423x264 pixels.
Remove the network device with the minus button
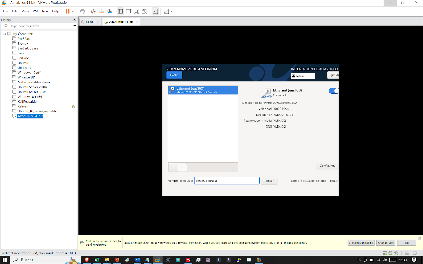(x=182, y=167)
